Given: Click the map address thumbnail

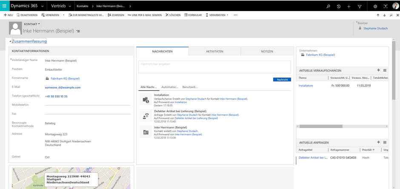Looking at the screenshot, I should point(71,178).
